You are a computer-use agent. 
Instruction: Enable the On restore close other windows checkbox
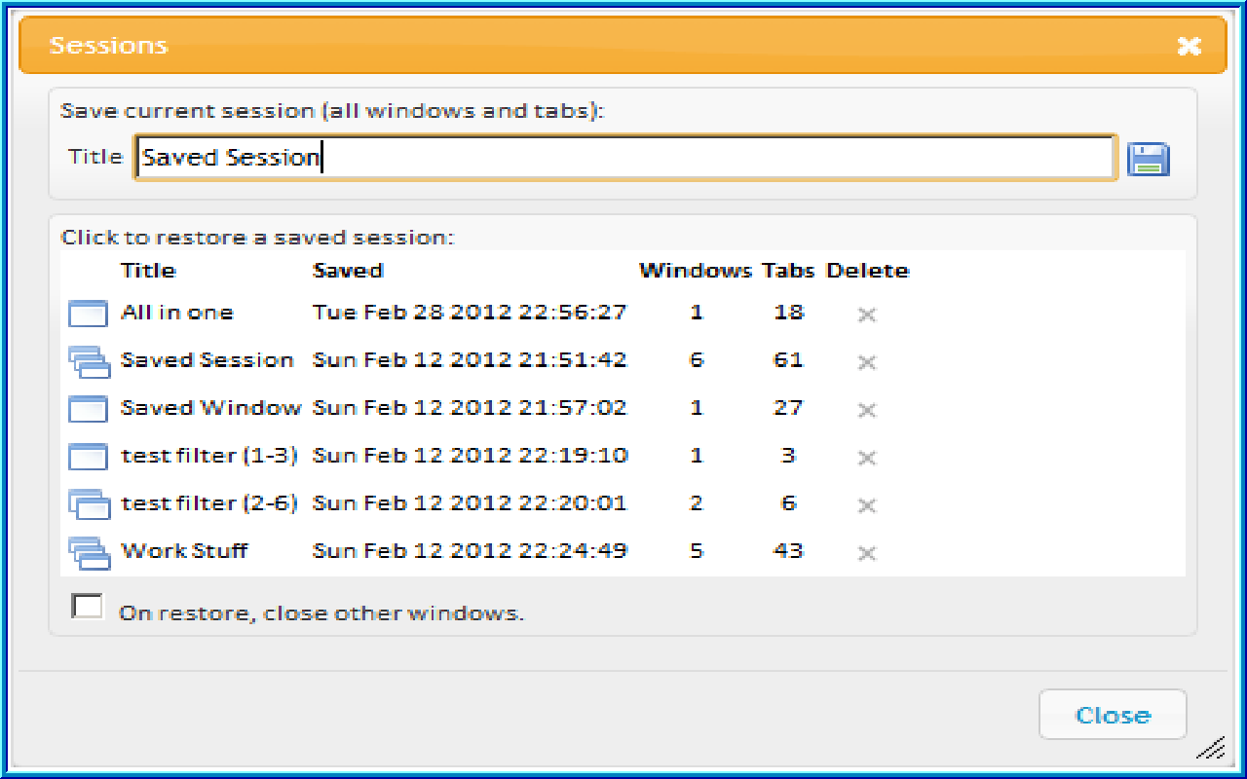pos(87,605)
